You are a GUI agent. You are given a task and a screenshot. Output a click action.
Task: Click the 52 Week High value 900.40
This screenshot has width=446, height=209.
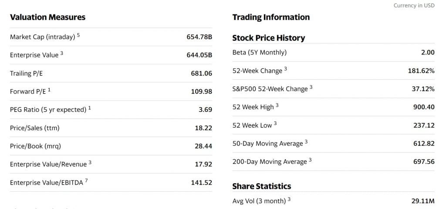[424, 107]
